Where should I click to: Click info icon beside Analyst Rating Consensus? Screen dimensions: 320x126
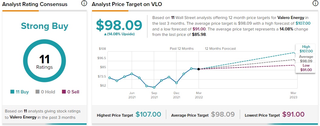pyautogui.click(x=84, y=4)
